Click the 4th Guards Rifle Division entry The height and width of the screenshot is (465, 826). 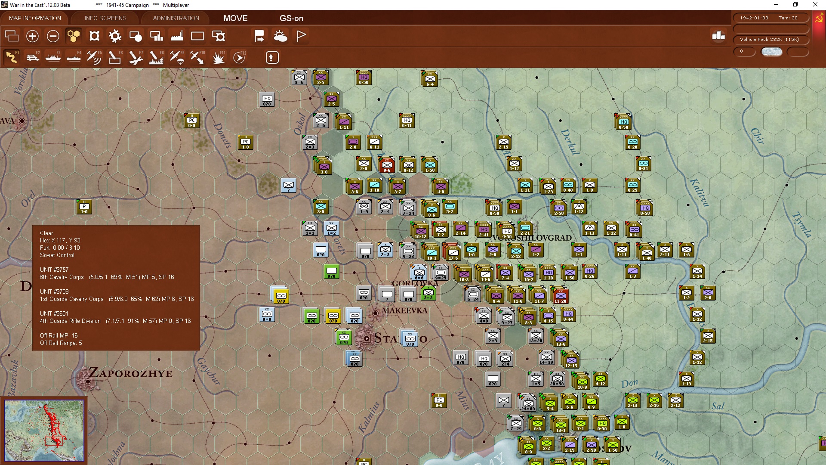click(x=115, y=321)
